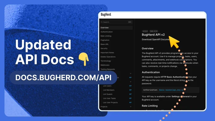Click the bold HTTP Basic Authentication text
This screenshot has width=215, height=121.
pos(174,77)
